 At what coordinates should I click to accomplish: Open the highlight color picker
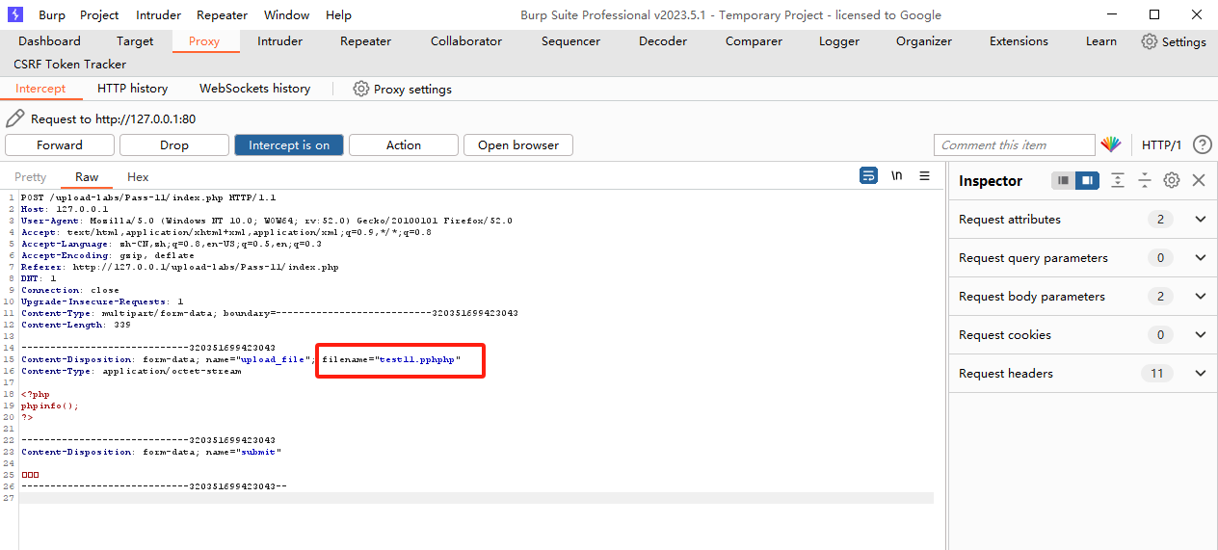tap(1111, 144)
